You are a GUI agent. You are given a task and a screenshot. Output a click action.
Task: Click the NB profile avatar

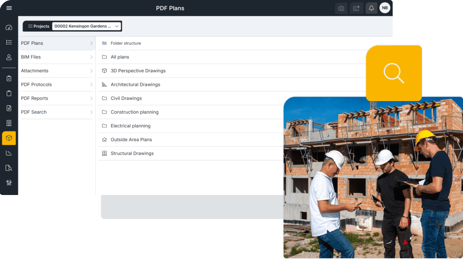[x=385, y=8]
